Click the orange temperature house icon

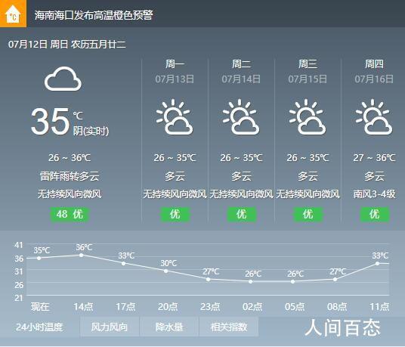coord(13,14)
